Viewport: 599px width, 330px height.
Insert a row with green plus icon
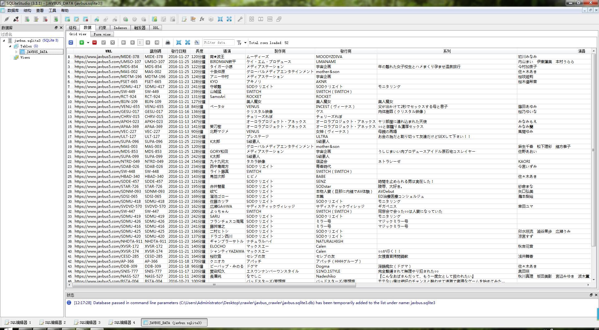(x=82, y=42)
